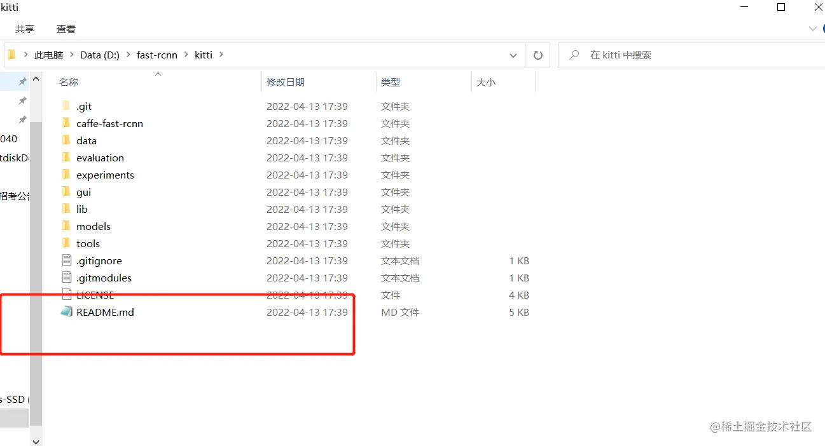825x446 pixels.
Task: Maximize the kitti window
Action: point(781,7)
